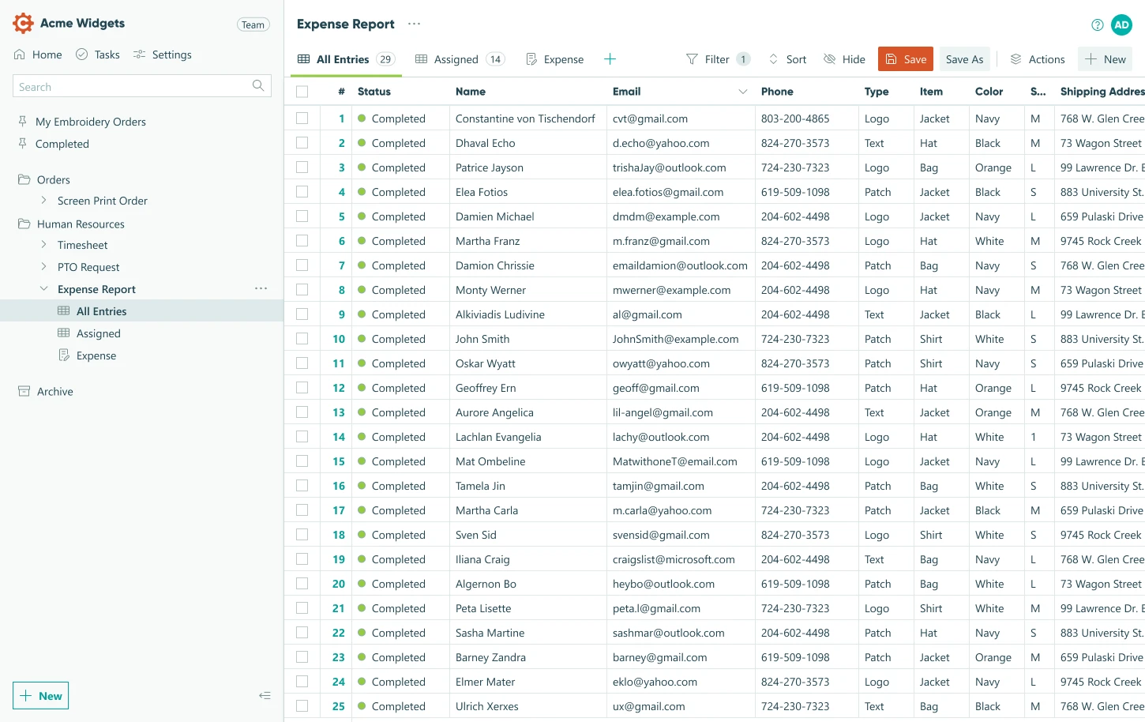Click the Tasks checkmark icon
Image resolution: width=1145 pixels, height=722 pixels.
pos(81,55)
